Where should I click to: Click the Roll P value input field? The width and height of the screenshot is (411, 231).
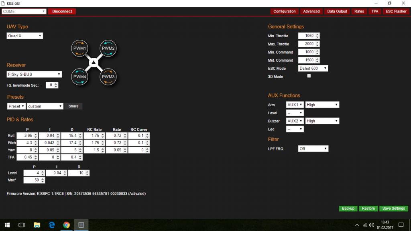tap(25, 136)
